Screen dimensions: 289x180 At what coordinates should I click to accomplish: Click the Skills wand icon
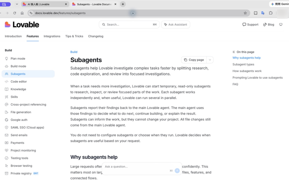click(7, 97)
